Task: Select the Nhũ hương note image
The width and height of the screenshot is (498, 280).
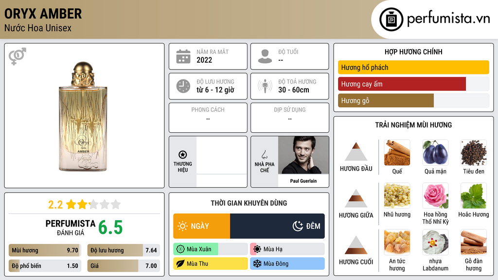Action: tap(397, 195)
